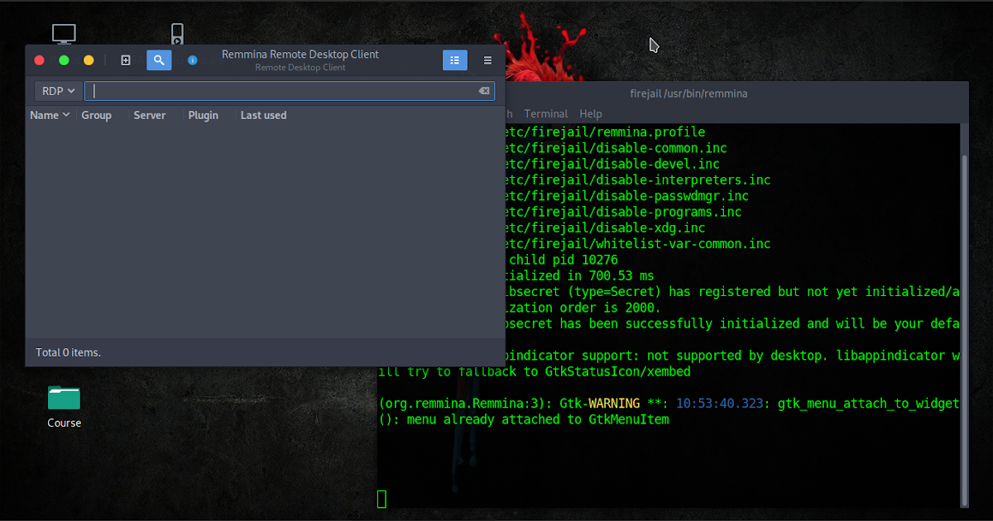Click terminal line ending 'remmina.profile'
Viewport: 993px width, 521px height.
pyautogui.click(x=606, y=132)
